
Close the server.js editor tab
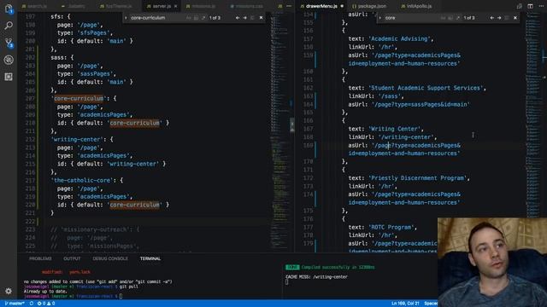175,6
